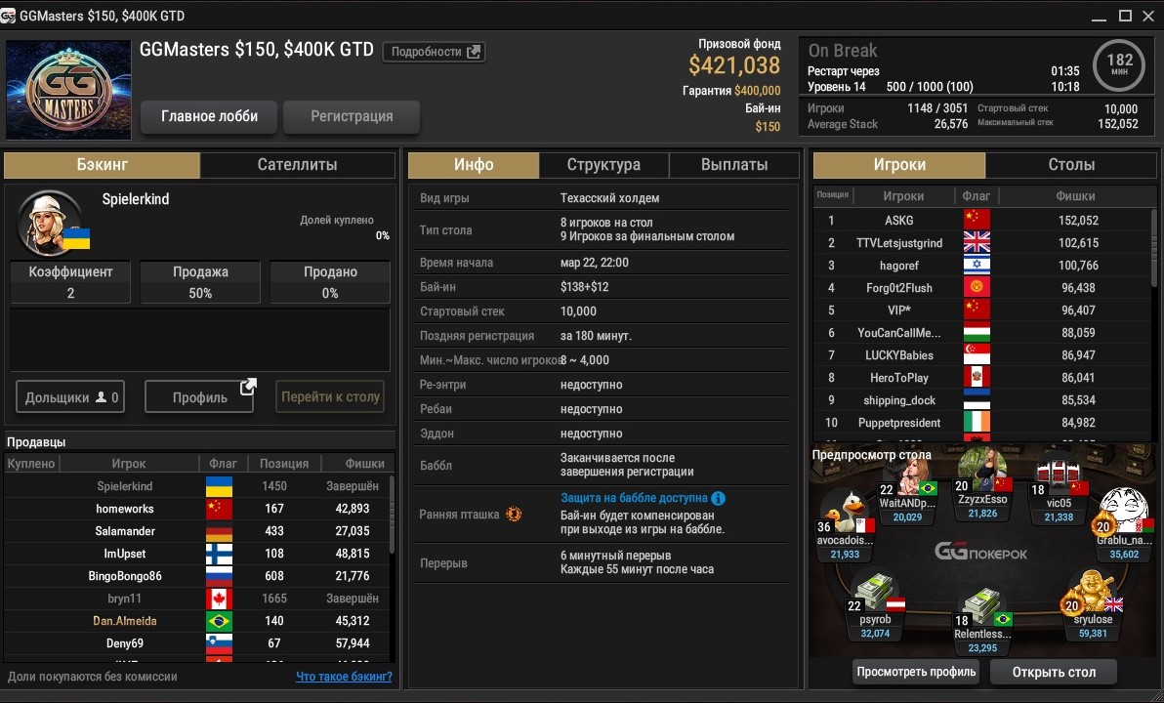
Task: Open the Структура tab
Action: click(603, 165)
